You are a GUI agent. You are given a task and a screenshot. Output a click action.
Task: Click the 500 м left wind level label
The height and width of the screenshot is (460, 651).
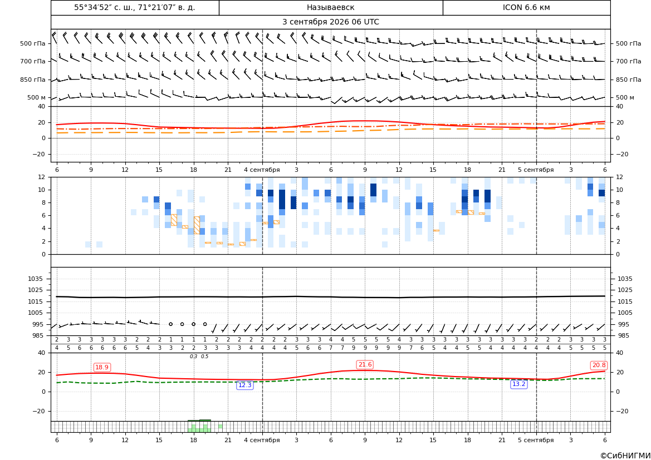[x=37, y=97]
